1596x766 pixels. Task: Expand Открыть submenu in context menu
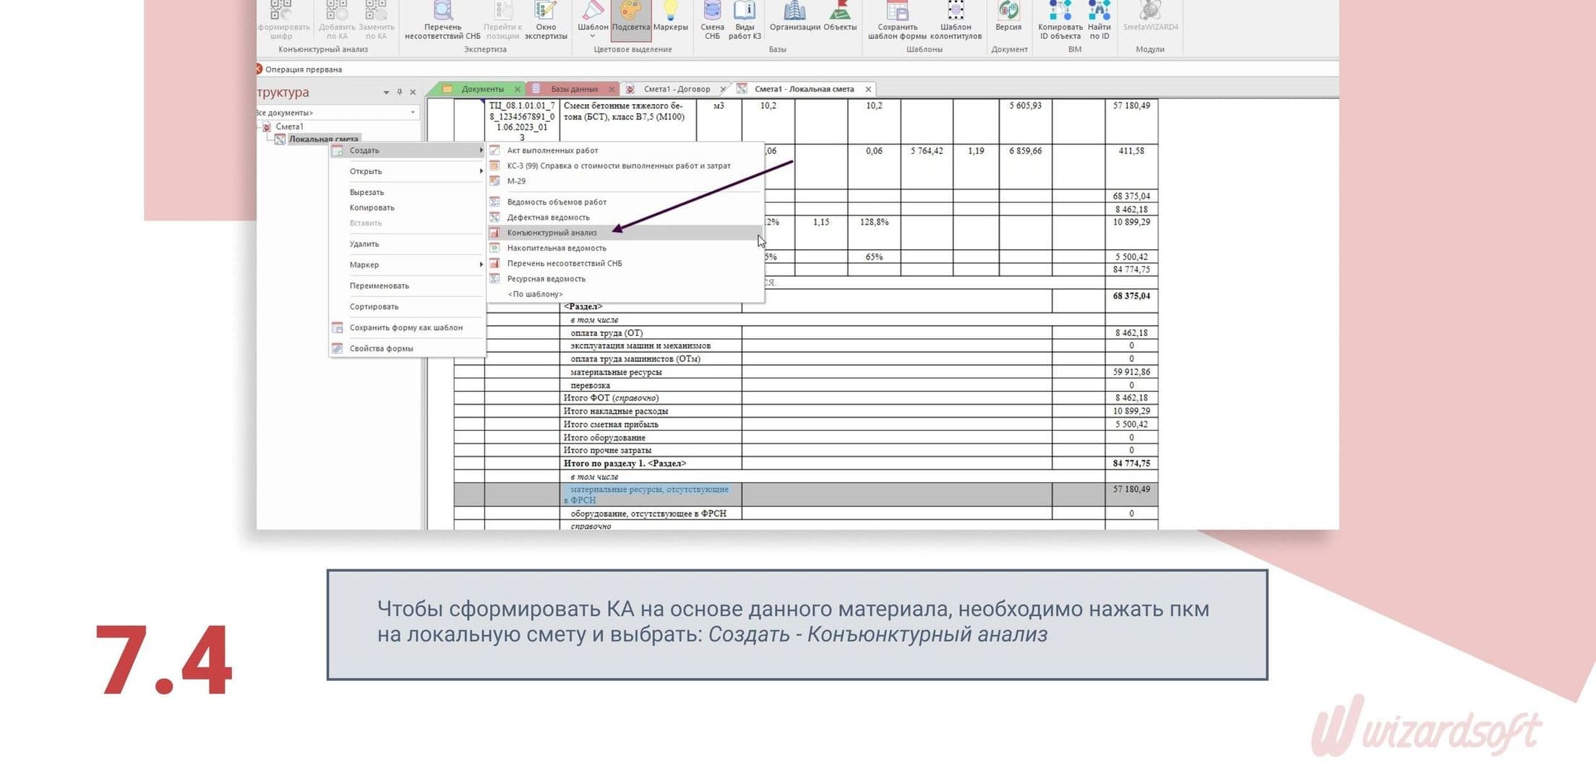coord(408,171)
